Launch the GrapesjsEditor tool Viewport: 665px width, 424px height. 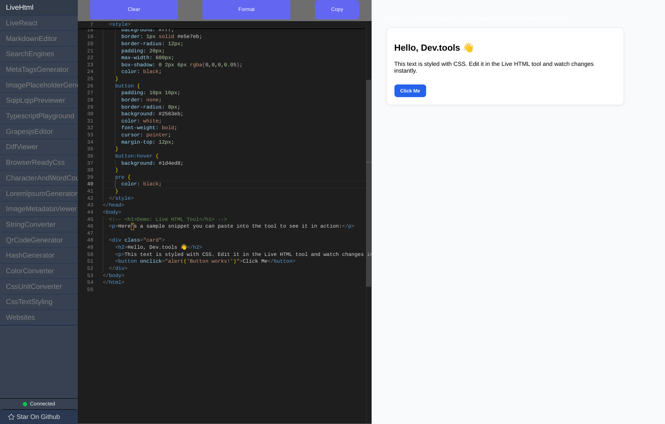click(x=39, y=132)
